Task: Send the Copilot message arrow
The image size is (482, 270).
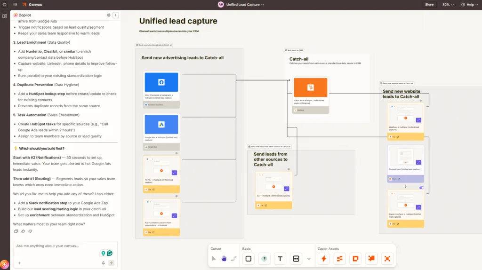Action: coord(111,263)
